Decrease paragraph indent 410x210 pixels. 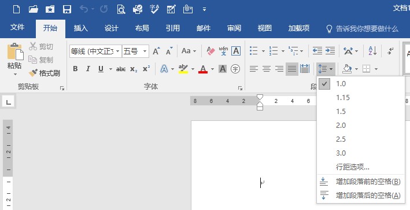coord(317,51)
